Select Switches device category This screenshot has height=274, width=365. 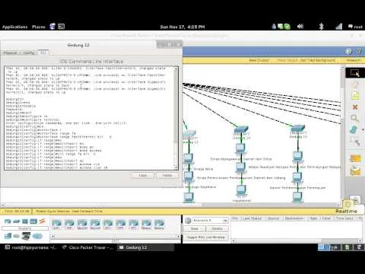click(x=17, y=221)
